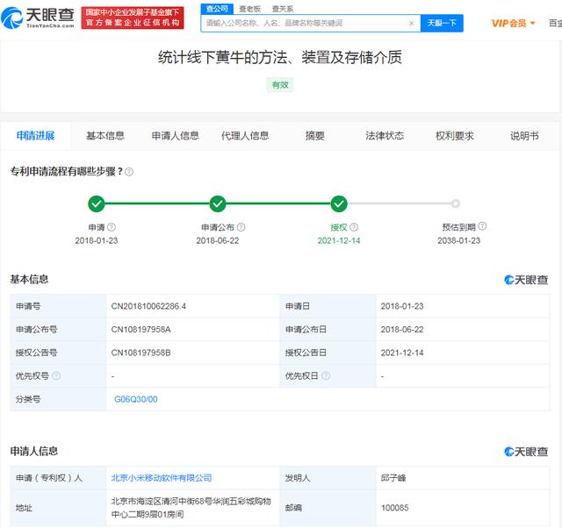Screen dimensions: 562x528
Task: Switch to the 法律状态 tab
Action: 385,136
